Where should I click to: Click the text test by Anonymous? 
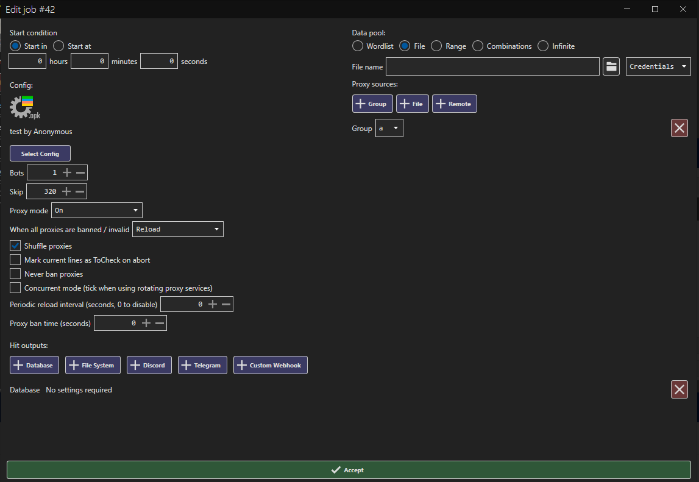(x=41, y=132)
